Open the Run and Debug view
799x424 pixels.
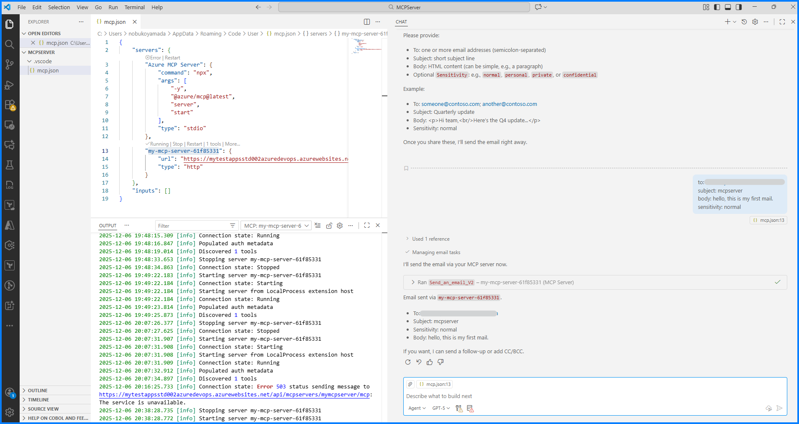10,85
